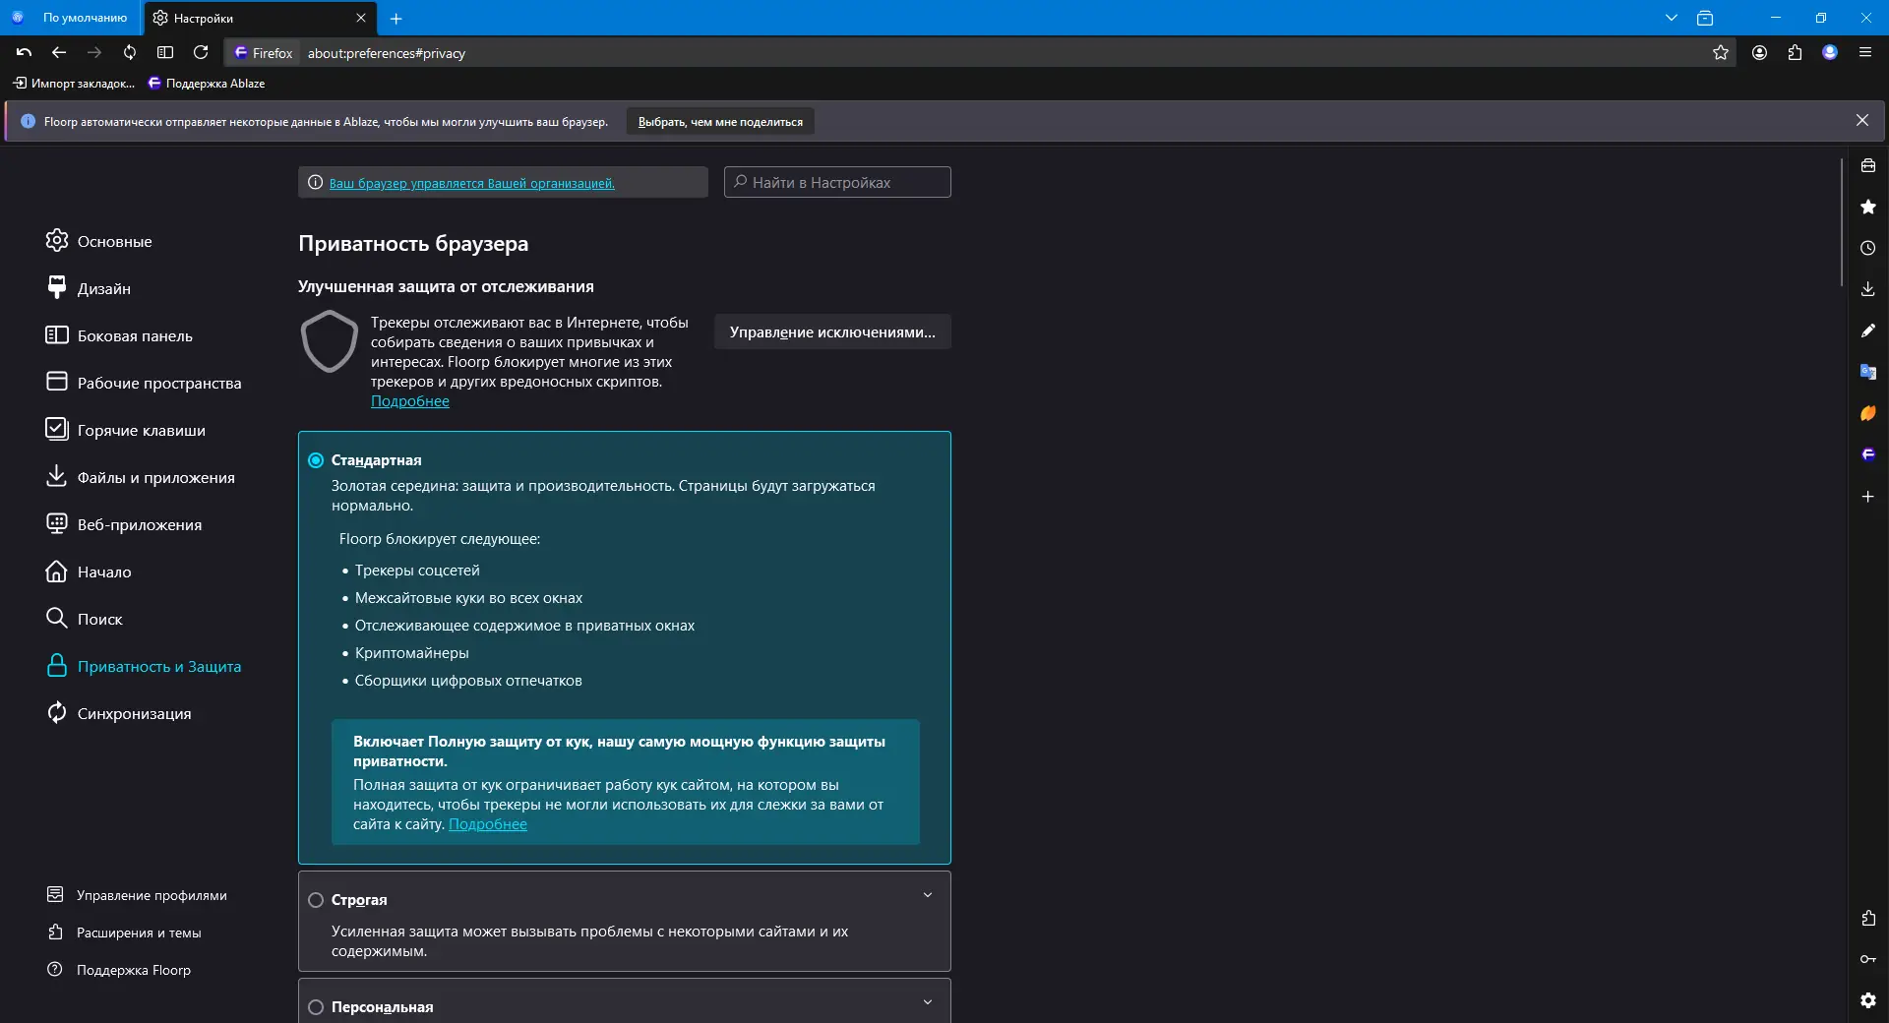
Task: Open the downloads panel in right sidebar
Action: (x=1868, y=290)
